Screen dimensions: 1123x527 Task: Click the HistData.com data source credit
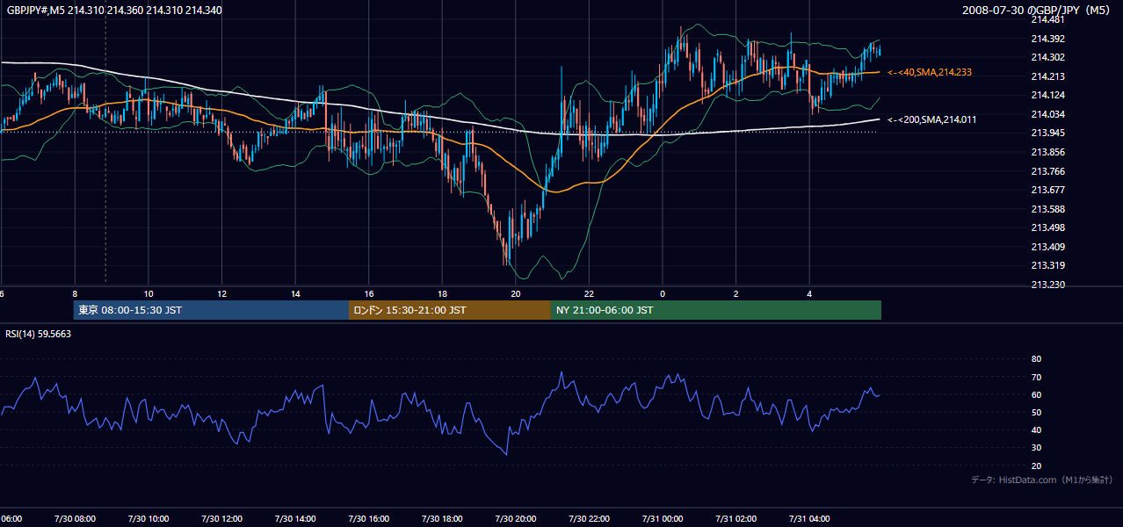coord(1041,480)
